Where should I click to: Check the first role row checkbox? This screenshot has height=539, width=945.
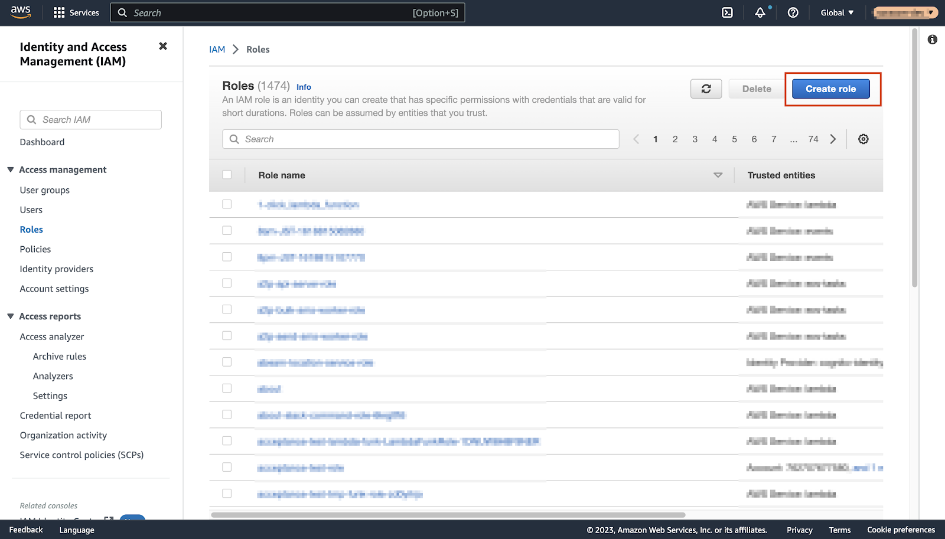pos(227,204)
